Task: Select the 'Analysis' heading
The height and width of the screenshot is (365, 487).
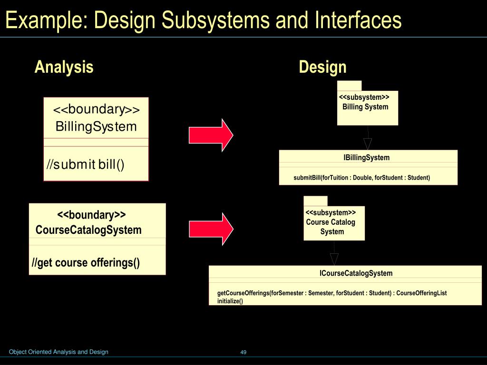Action: 64,67
